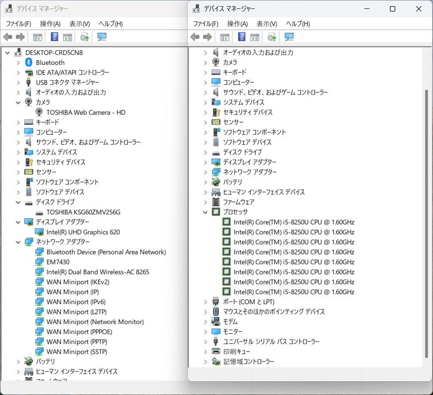Expand the IDE ATA/ATAPI コントローラー category
The height and width of the screenshot is (395, 433).
click(x=18, y=73)
